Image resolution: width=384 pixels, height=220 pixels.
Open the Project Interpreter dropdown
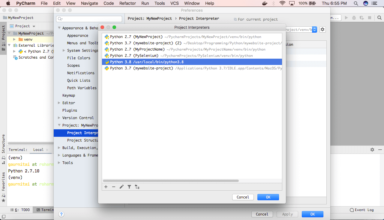point(314,29)
